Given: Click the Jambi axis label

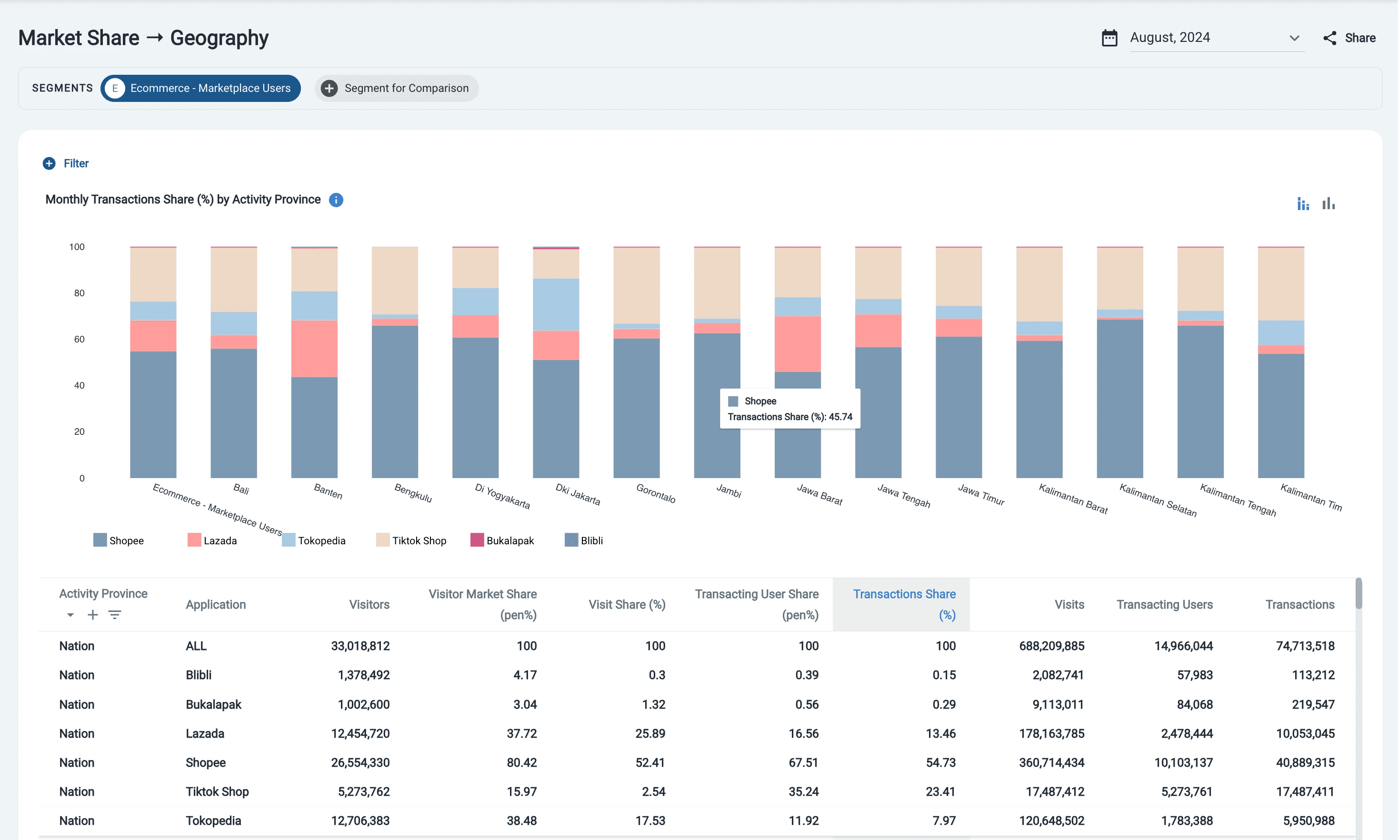Looking at the screenshot, I should (x=729, y=491).
